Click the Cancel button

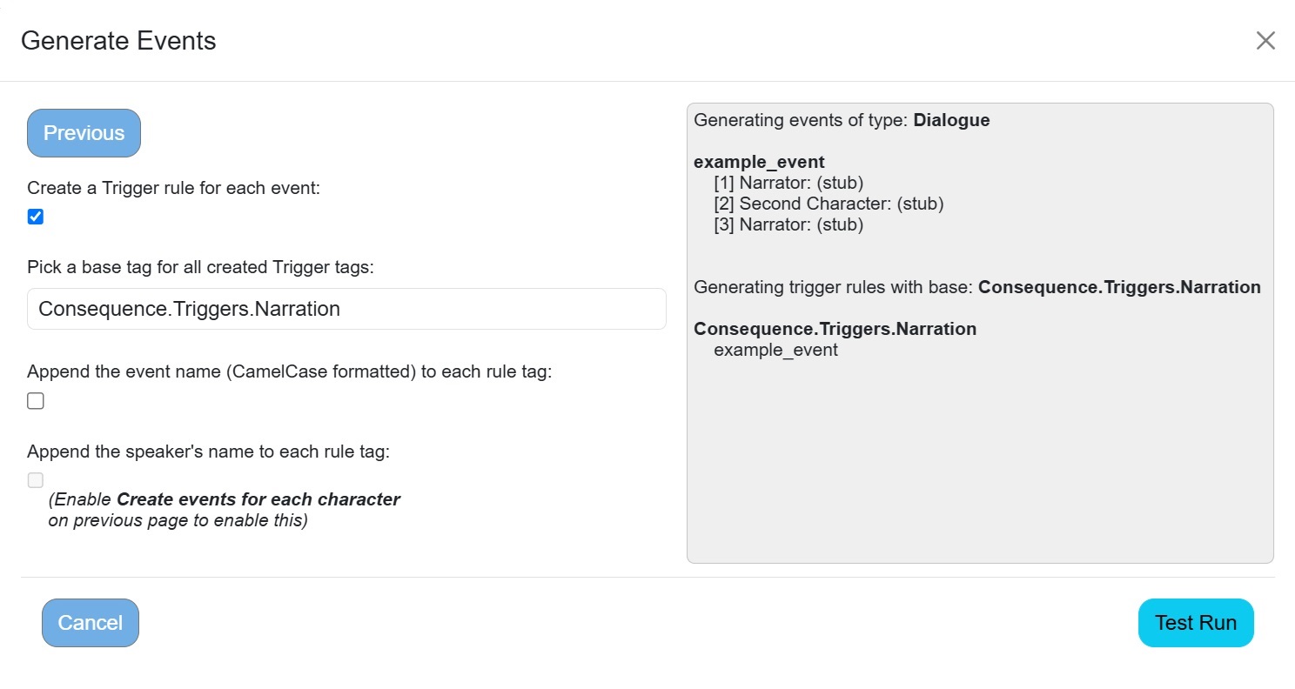point(91,623)
